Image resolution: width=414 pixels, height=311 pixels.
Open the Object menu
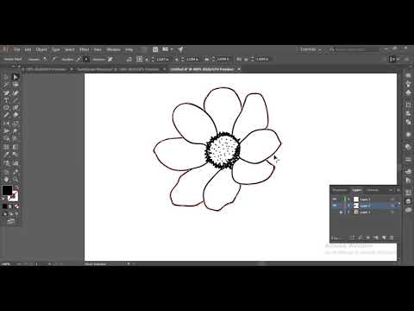point(41,49)
